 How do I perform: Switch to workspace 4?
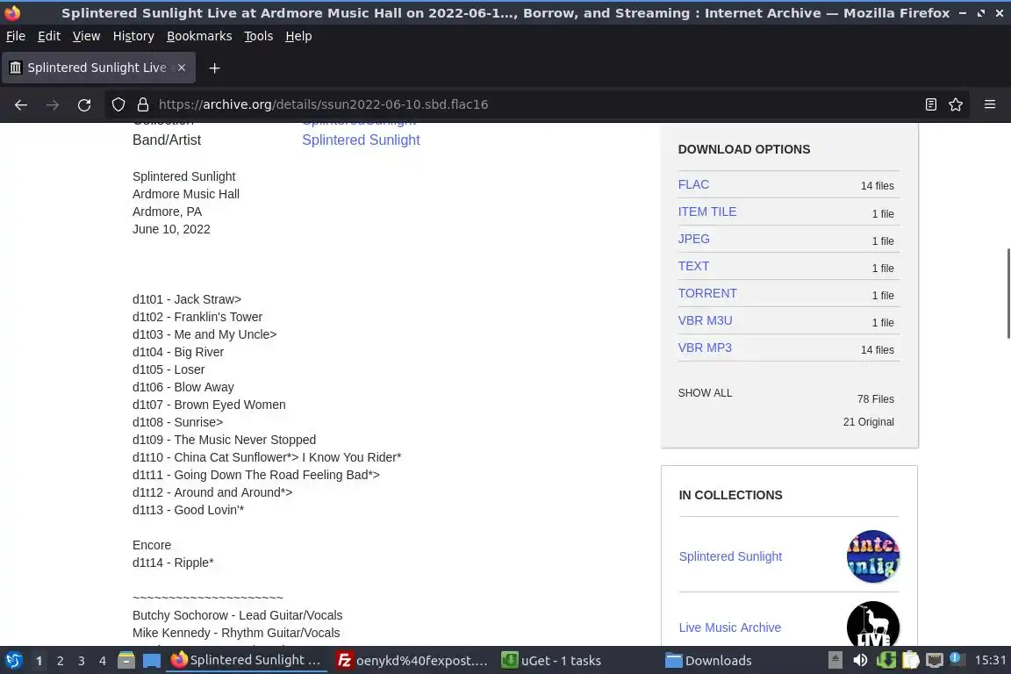point(102,661)
